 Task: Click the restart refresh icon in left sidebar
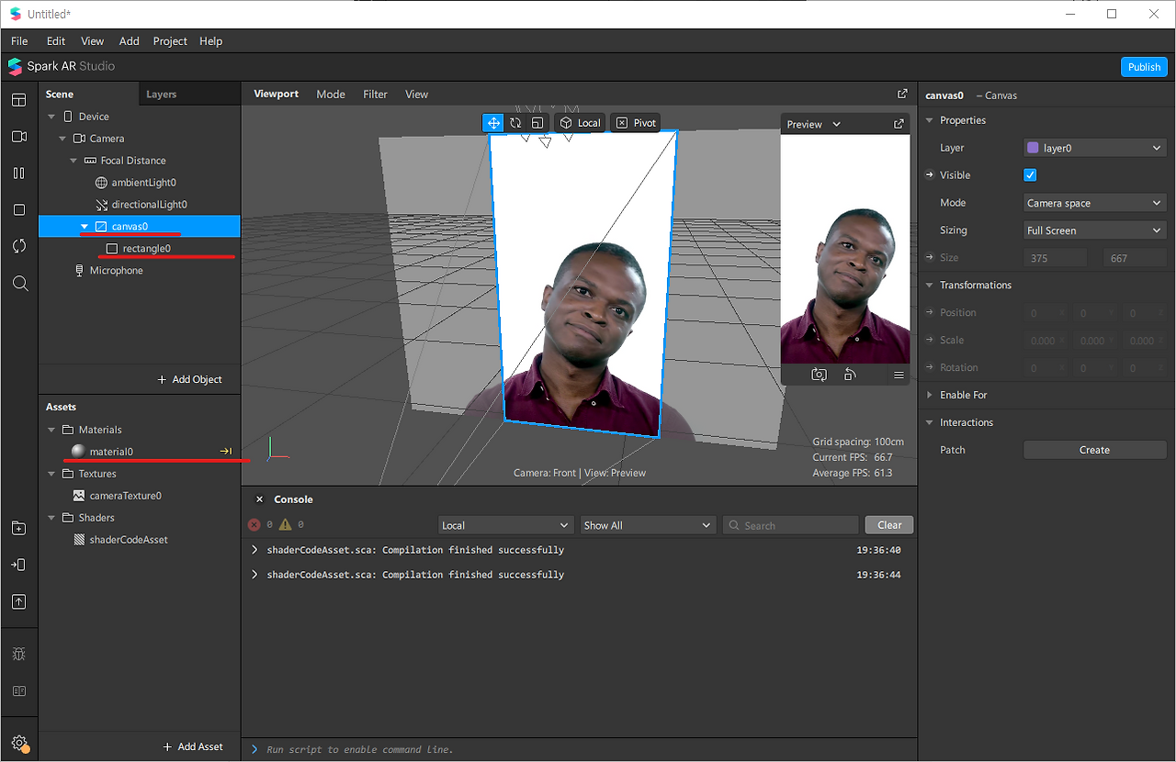[x=19, y=246]
